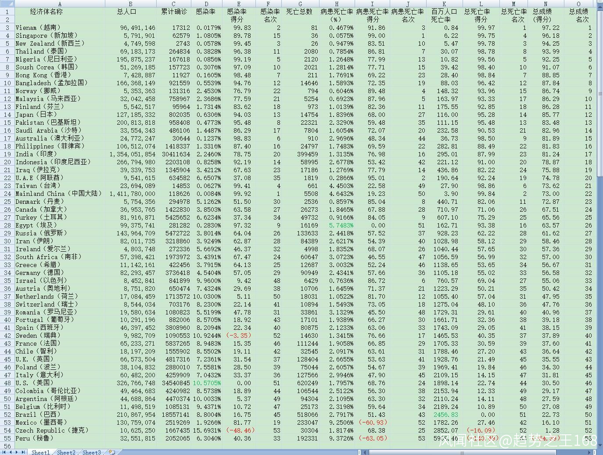
Task: Click the 总人口 header cell
Action: coord(130,12)
